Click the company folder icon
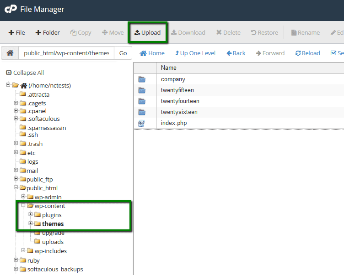Screen dimensions: 344x275 pos(142,79)
